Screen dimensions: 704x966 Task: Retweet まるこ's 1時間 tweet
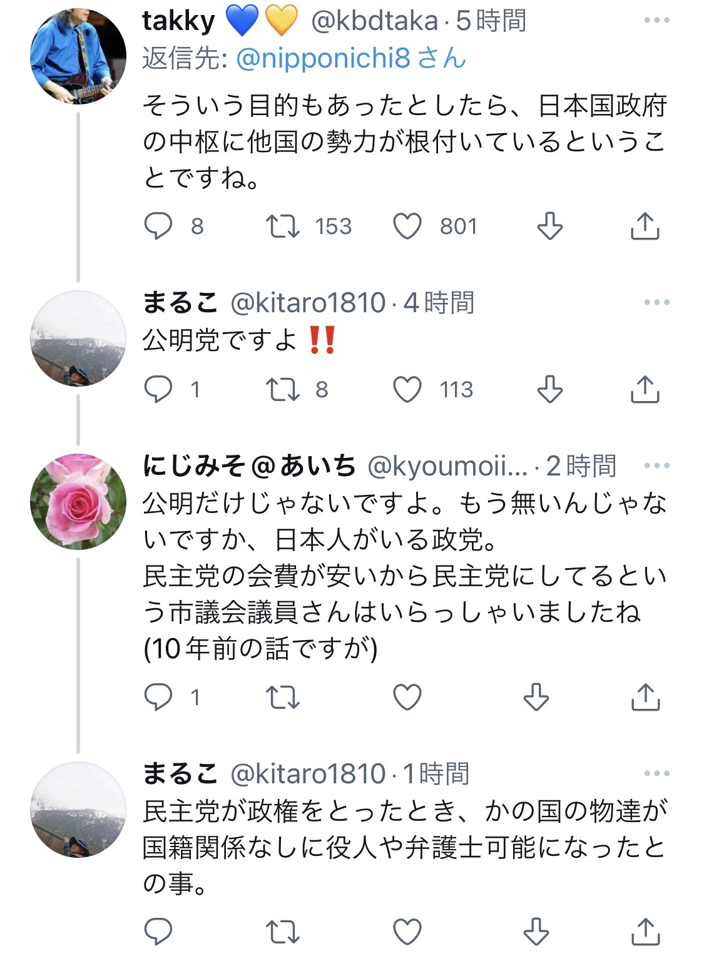click(283, 932)
